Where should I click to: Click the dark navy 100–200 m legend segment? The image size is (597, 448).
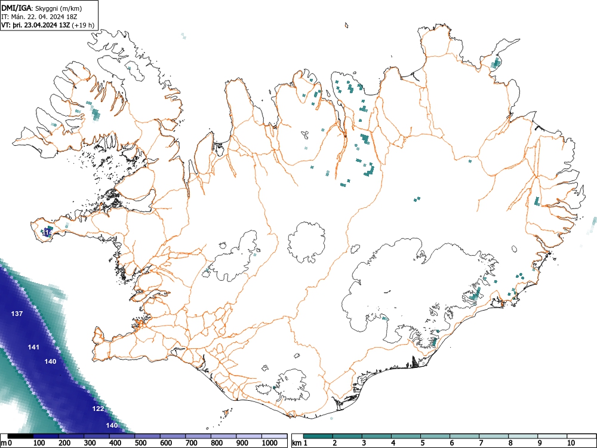click(x=46, y=436)
